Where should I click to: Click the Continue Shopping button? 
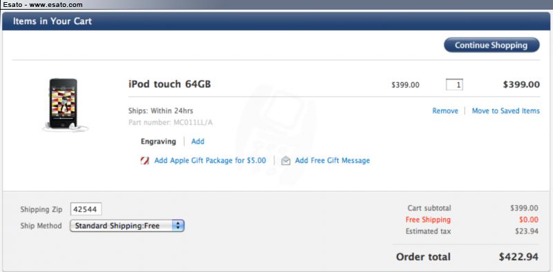[x=491, y=45]
